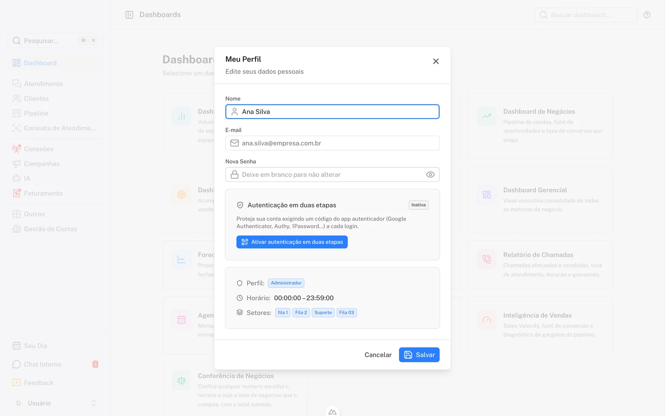This screenshot has width=665, height=416.
Task: Cancel profile editing
Action: 378,355
